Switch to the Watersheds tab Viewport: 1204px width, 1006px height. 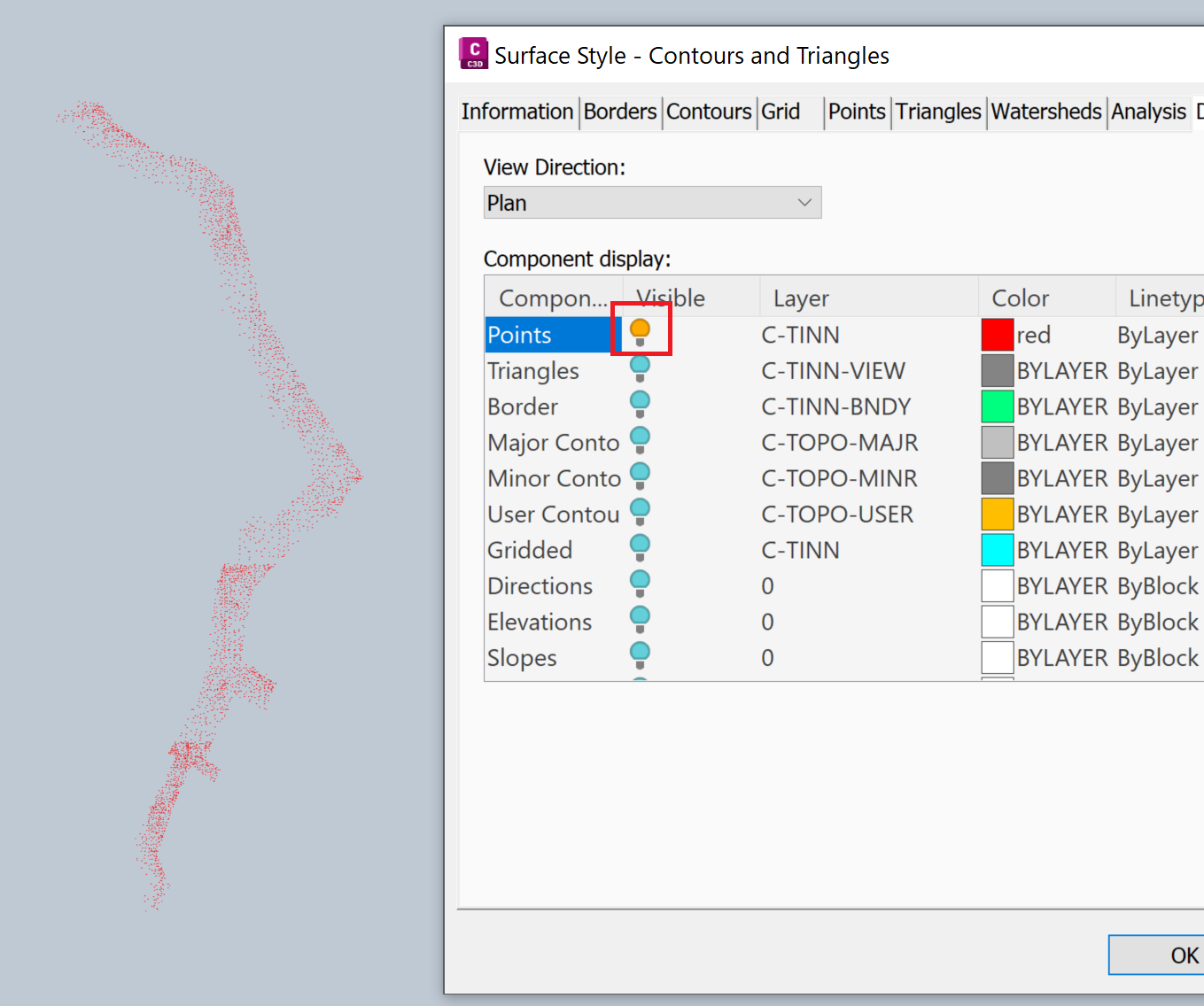tap(1046, 112)
